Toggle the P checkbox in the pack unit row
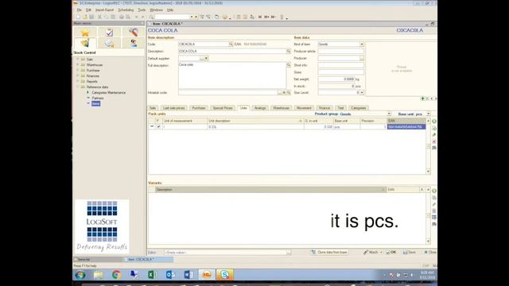The image size is (509, 286). pos(158,127)
